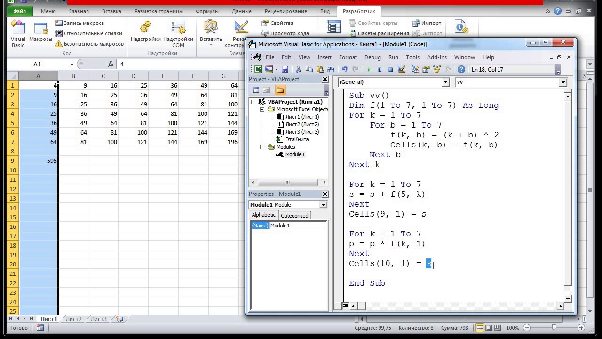Open the vv procedure dropdown
This screenshot has height=339, width=602.
(x=562, y=82)
